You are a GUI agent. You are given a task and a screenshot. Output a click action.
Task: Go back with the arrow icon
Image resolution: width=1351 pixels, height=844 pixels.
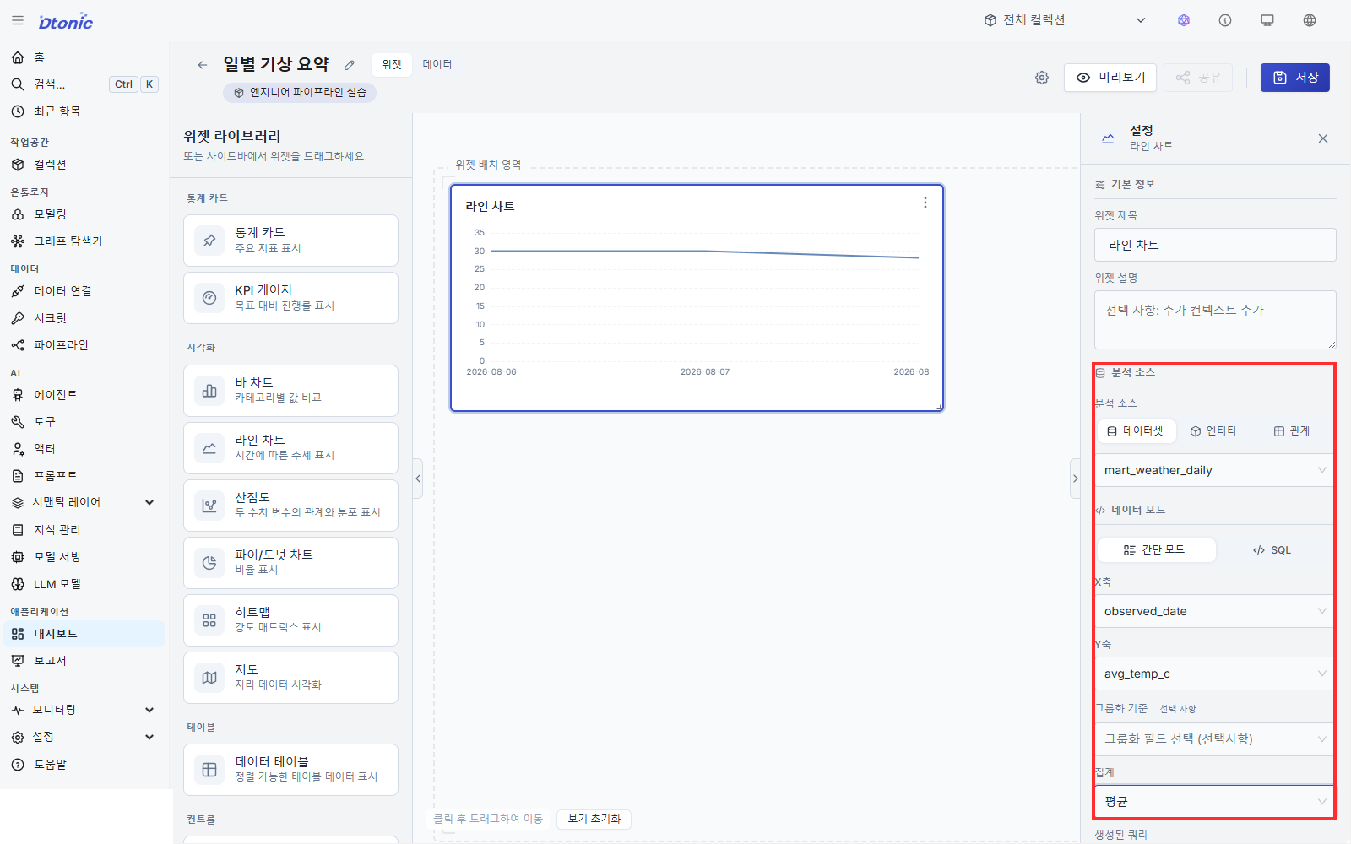202,65
